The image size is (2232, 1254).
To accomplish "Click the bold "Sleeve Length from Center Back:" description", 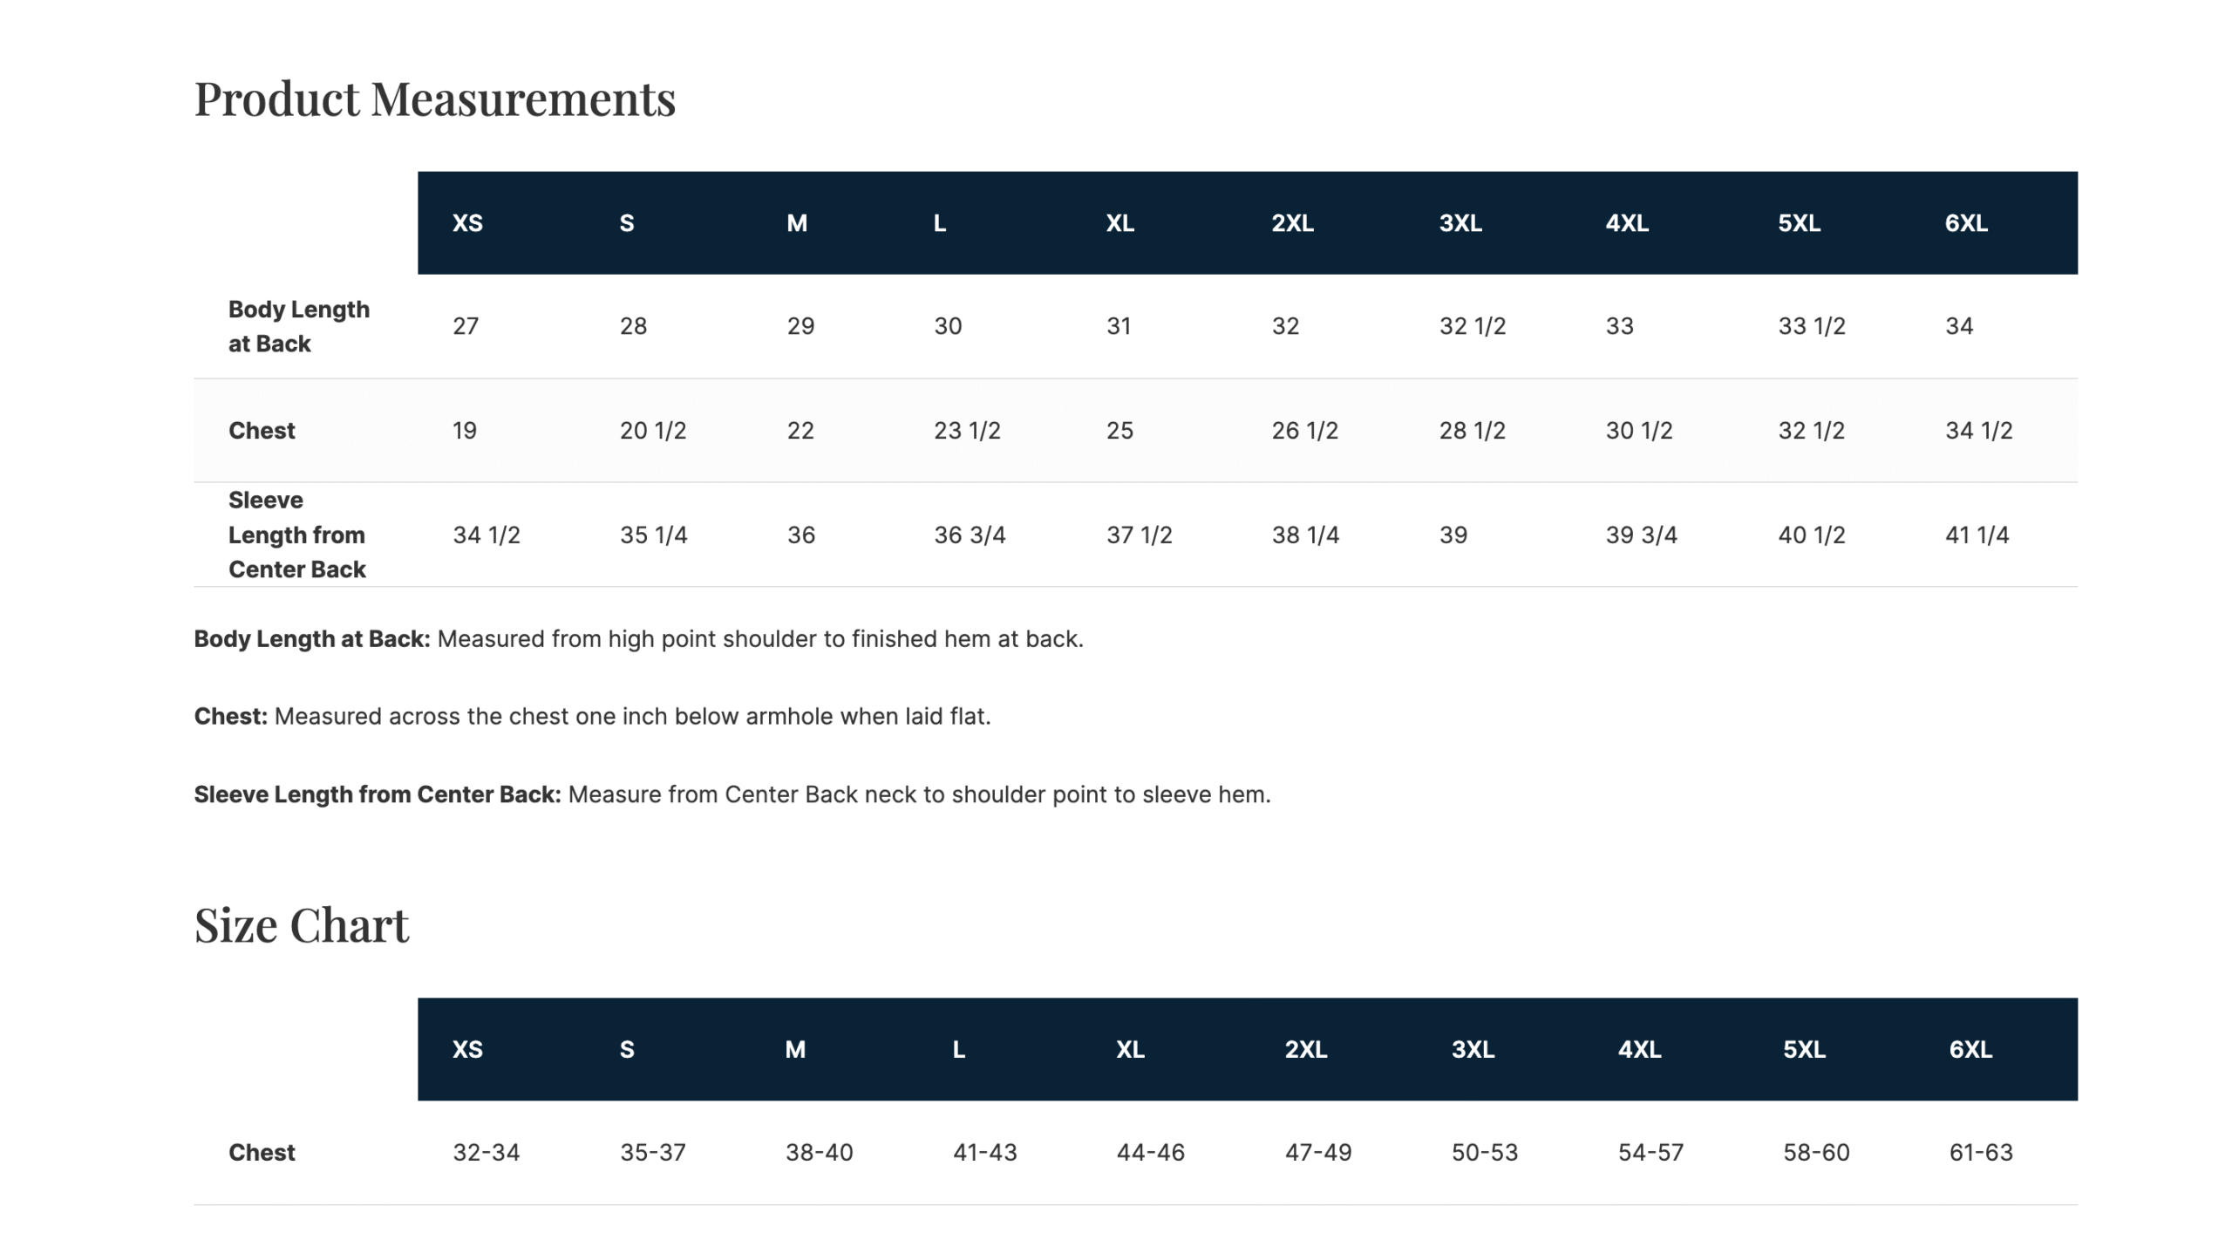I will point(377,794).
